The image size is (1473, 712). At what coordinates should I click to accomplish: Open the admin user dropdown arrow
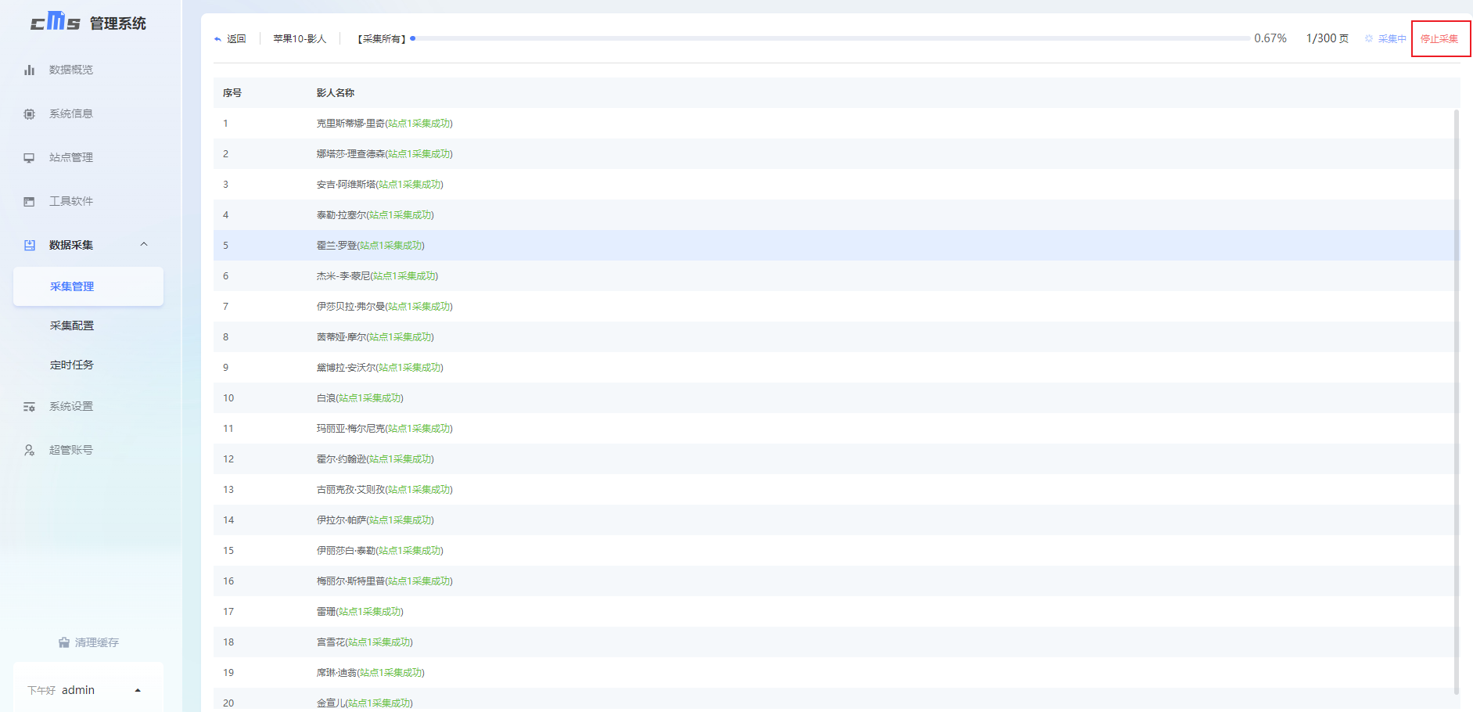point(138,690)
